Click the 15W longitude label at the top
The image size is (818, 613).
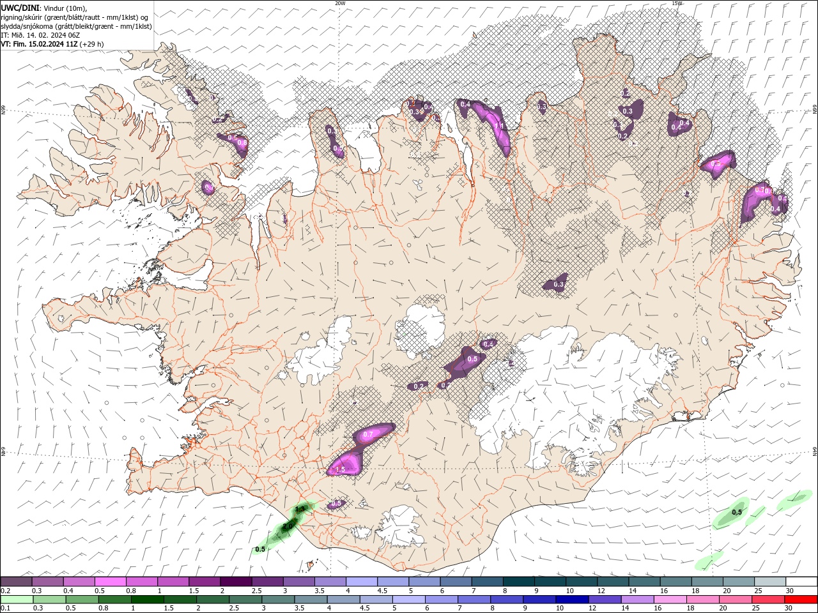677,3
